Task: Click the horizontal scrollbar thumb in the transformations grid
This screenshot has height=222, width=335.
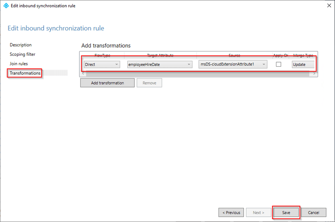Action: point(197,74)
